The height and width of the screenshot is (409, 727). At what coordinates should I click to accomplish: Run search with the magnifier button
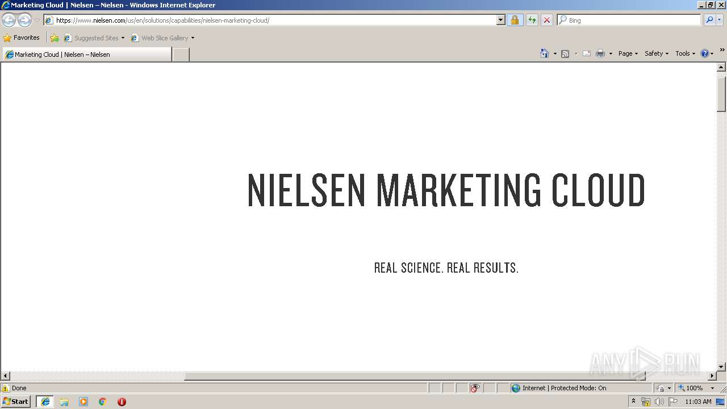click(x=709, y=20)
